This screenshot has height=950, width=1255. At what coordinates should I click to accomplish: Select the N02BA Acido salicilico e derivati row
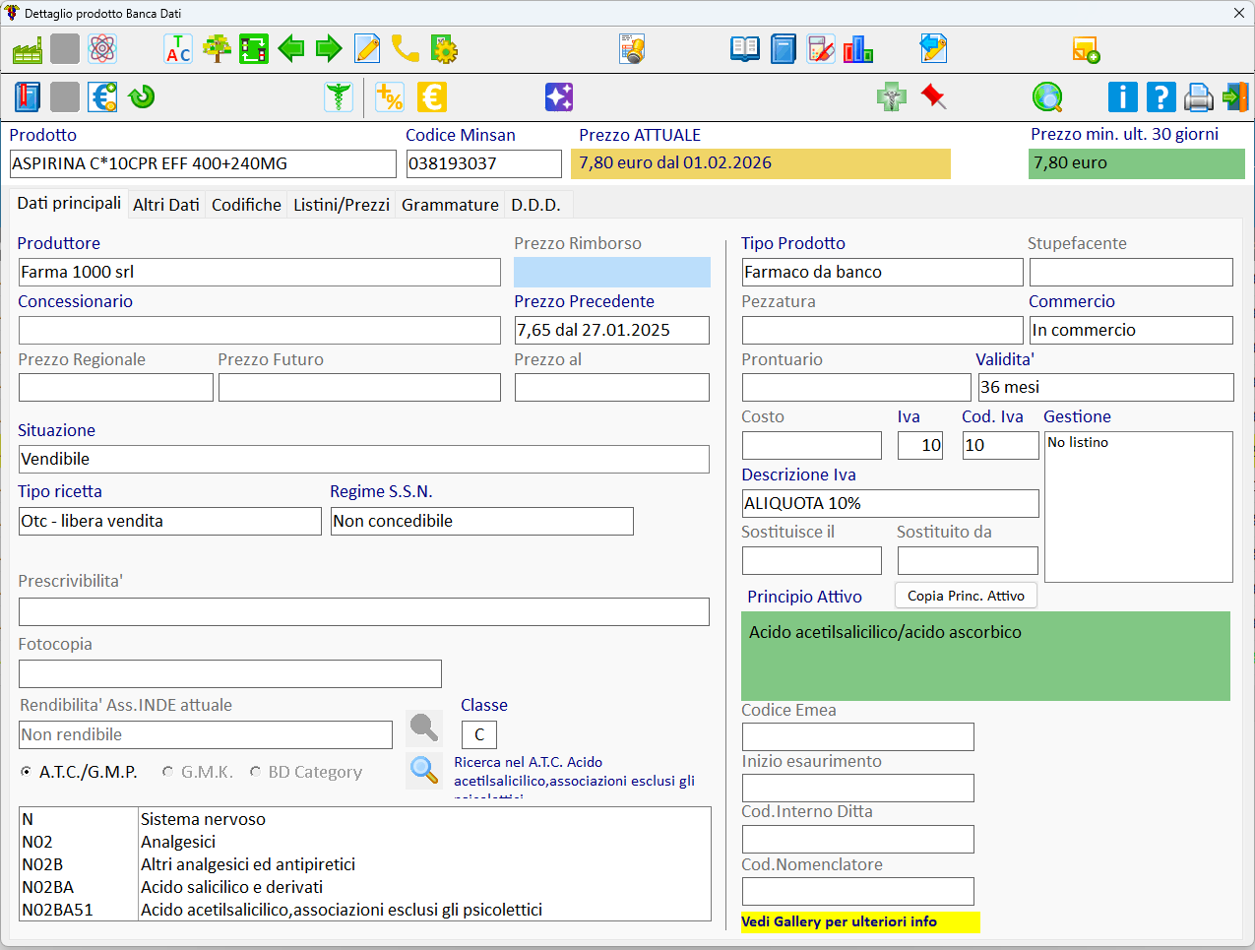tap(365, 887)
